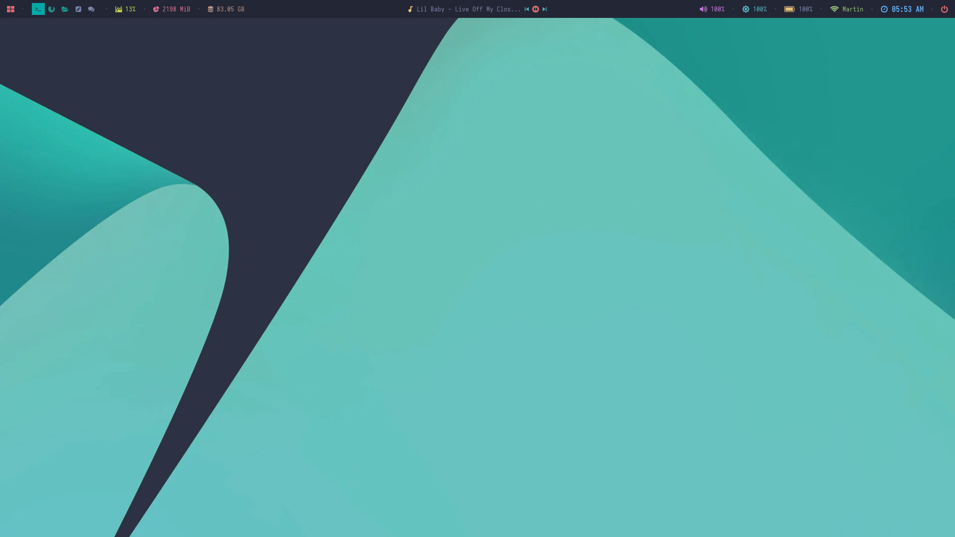Click the brightness 100% value
This screenshot has height=537, width=955.
760,9
